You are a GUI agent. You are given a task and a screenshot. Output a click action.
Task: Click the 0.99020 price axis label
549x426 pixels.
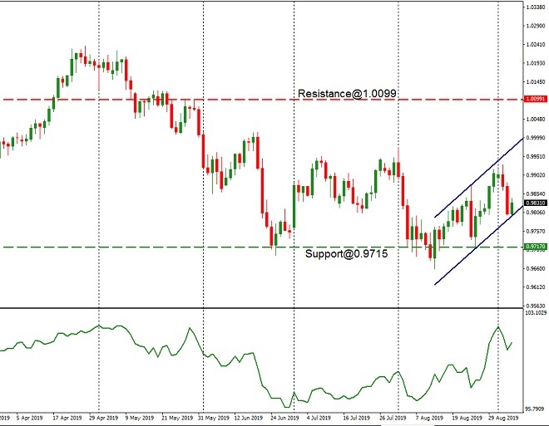click(536, 175)
